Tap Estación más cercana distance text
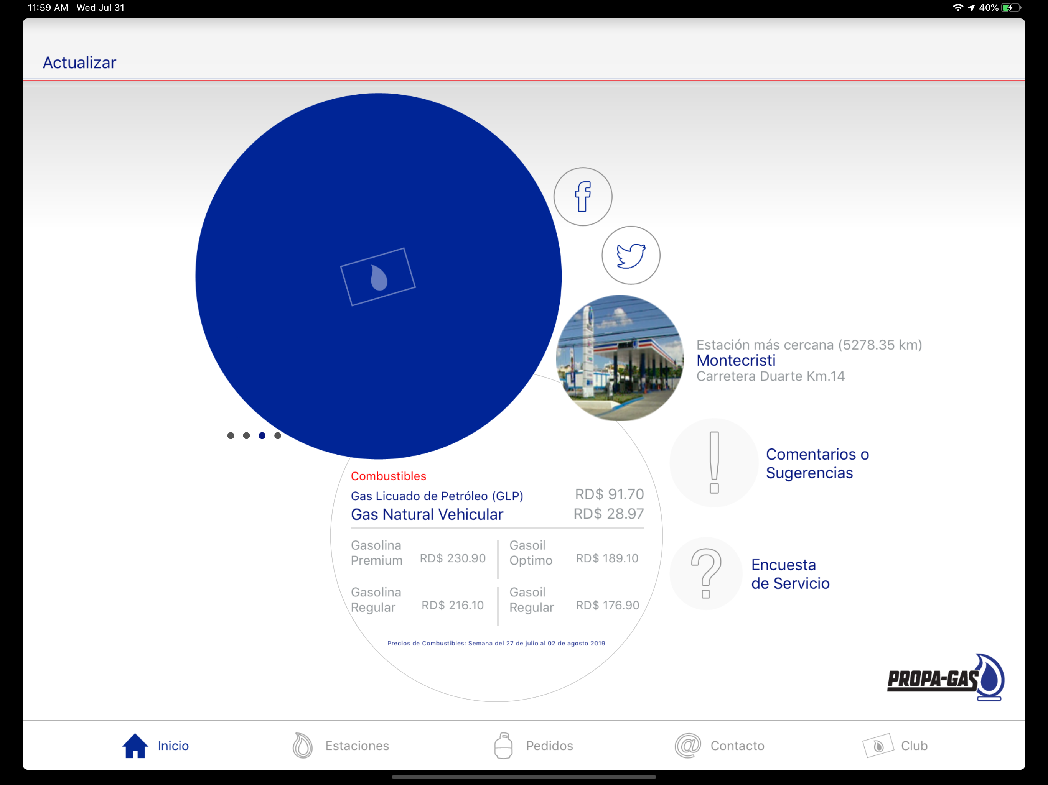 (809, 345)
